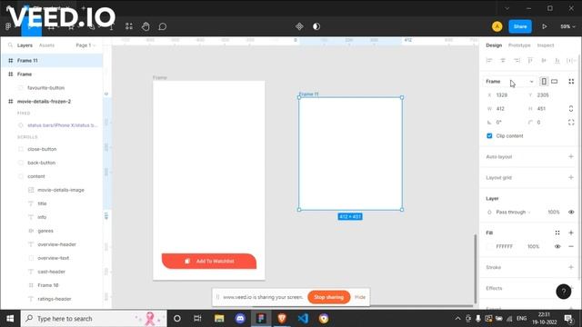Image resolution: width=582 pixels, height=327 pixels.
Task: Click independent corners icon
Action: coord(571,123)
